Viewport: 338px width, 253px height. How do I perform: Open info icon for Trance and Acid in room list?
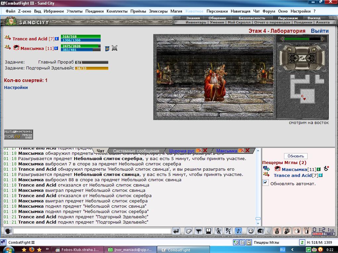point(320,175)
